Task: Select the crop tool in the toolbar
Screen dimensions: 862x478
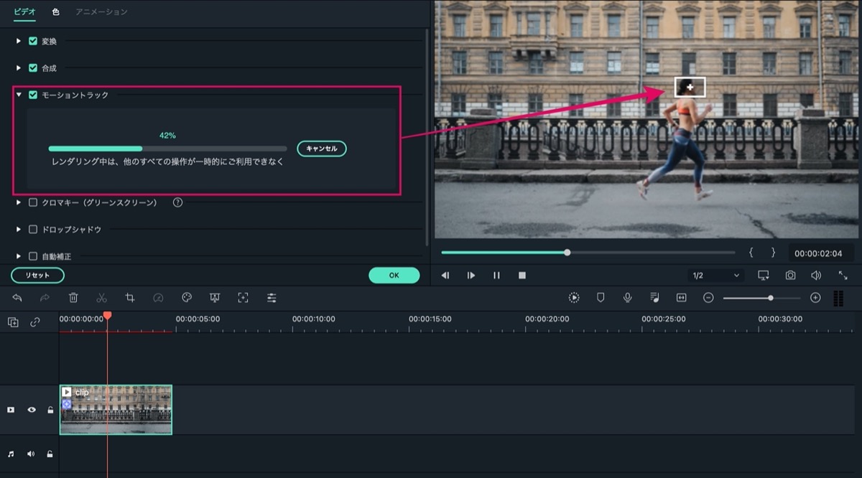Action: [x=130, y=298]
